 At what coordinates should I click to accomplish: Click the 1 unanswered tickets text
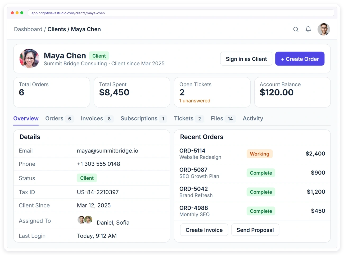pos(195,101)
